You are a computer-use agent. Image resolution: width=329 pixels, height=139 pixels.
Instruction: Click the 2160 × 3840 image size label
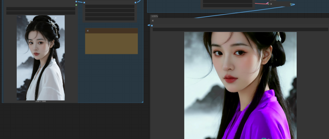click(x=41, y=101)
